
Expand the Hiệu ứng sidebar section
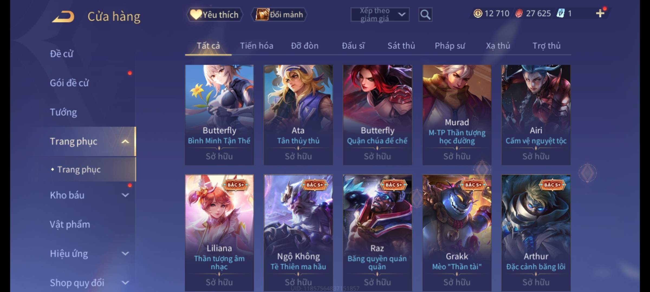click(x=125, y=254)
